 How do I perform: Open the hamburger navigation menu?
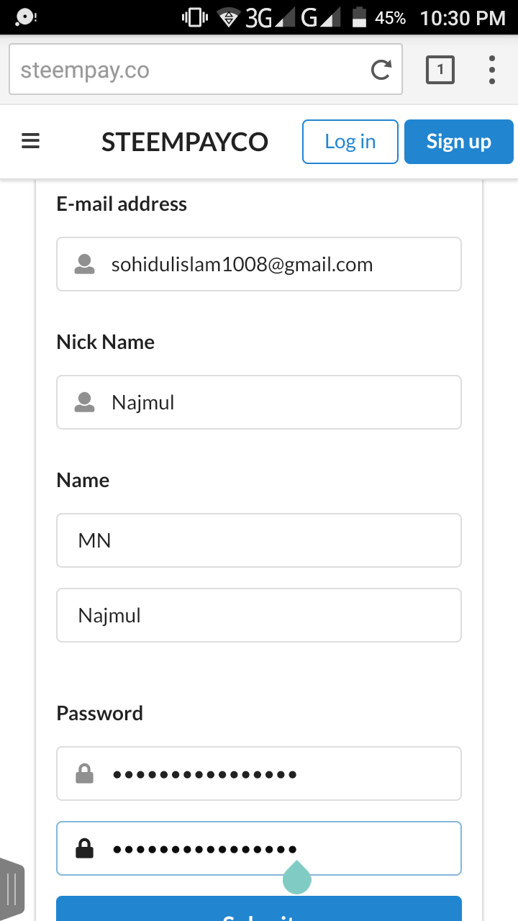30,142
